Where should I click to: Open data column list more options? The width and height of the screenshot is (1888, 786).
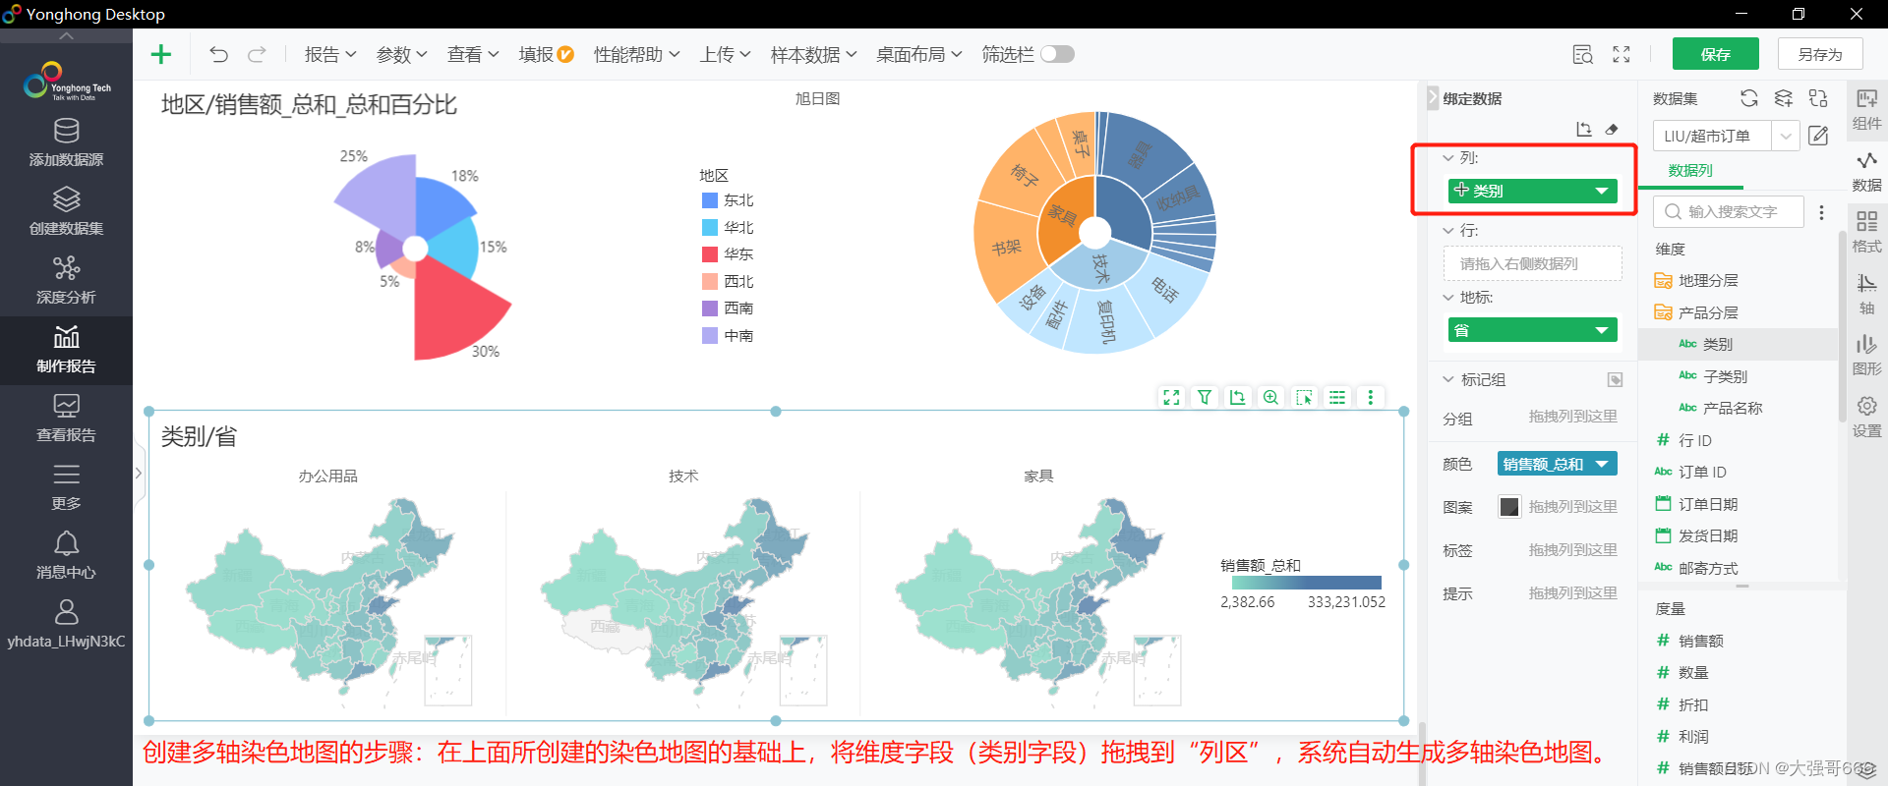click(x=1821, y=212)
